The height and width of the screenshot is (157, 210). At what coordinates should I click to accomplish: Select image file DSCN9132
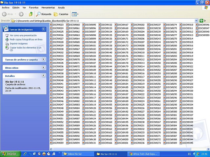(105, 25)
